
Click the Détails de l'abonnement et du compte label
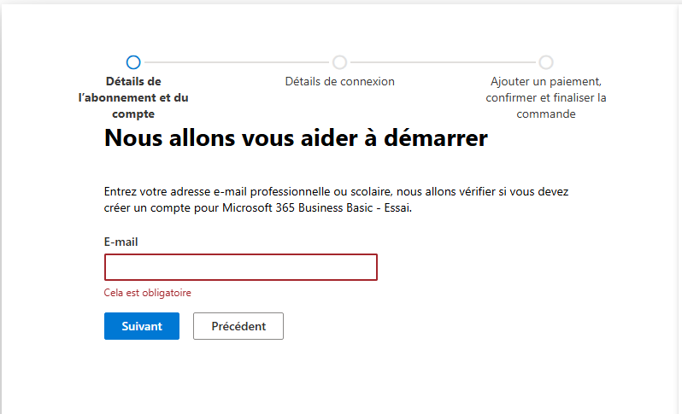coord(133,97)
